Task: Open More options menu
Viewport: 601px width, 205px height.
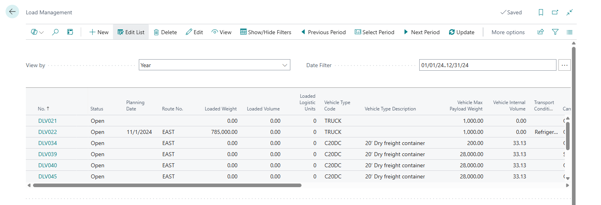Action: pyautogui.click(x=508, y=32)
